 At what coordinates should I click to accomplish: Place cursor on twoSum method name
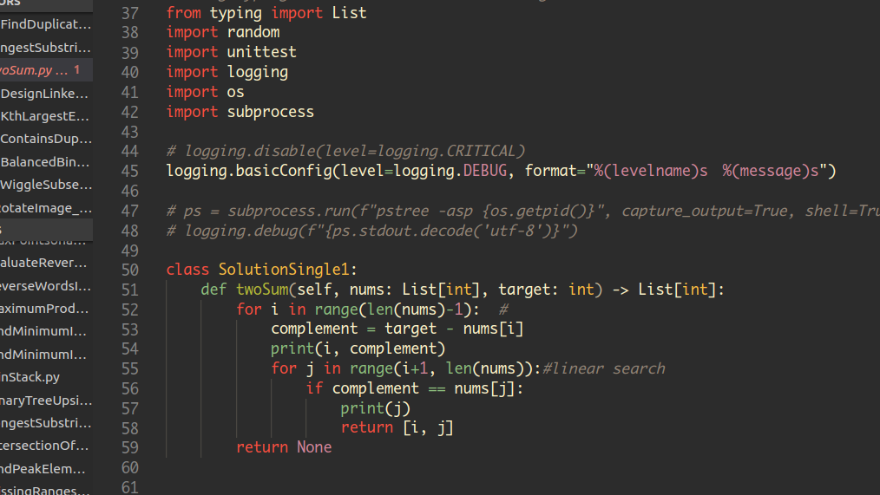point(262,290)
